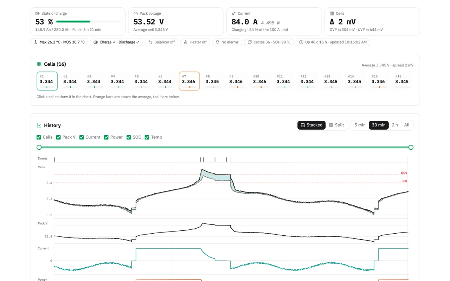This screenshot has width=450, height=281.
Task: Uncheck the Pack V series checkbox
Action: [58, 137]
